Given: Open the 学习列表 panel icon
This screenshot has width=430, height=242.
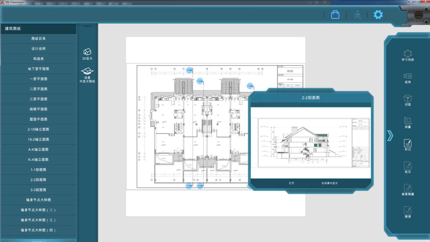Looking at the screenshot, I should 408,53.
